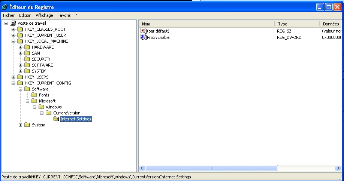Select the HKEY_CLASSES_ROOT tree label
This screenshot has width=344, height=181.
tap(45, 29)
